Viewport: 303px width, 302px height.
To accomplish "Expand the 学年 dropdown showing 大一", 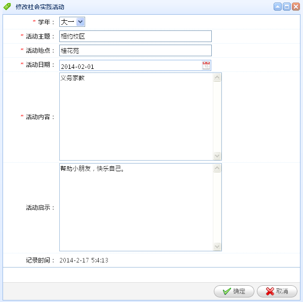I will tap(72, 22).
